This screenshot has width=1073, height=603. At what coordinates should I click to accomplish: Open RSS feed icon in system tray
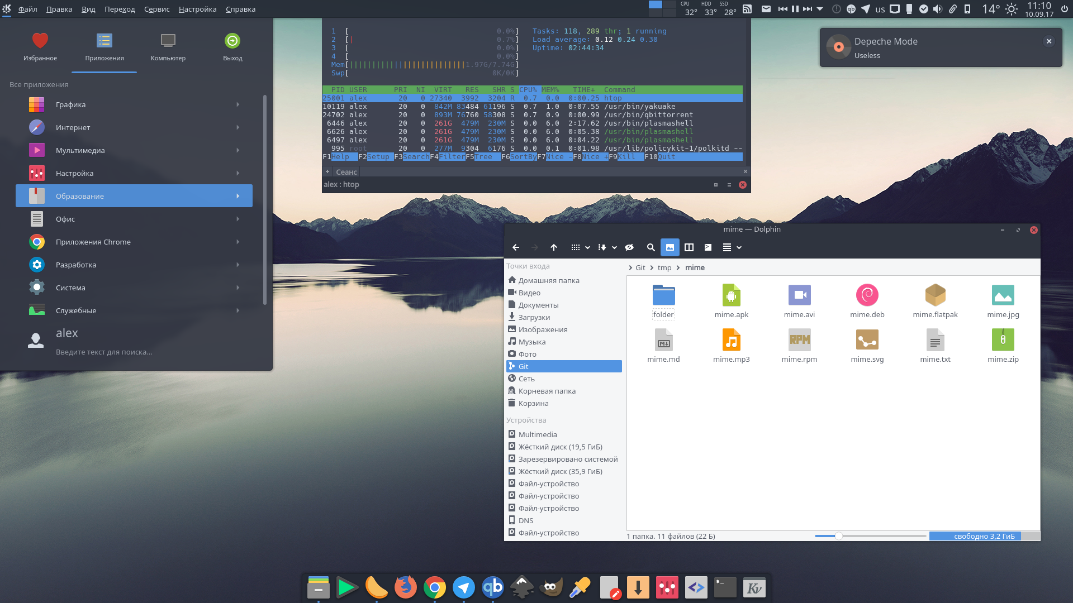[747, 9]
